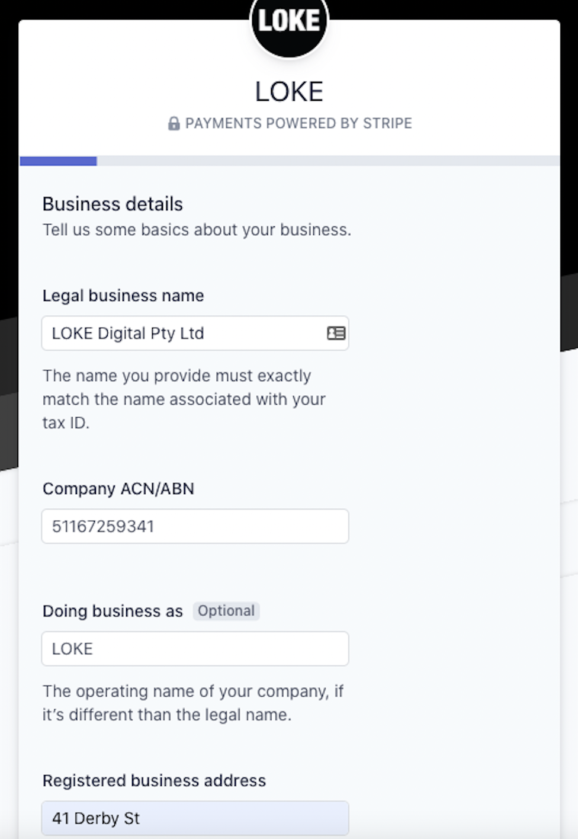Click the Registered business address label
Image resolution: width=578 pixels, height=839 pixels.
[x=154, y=781]
